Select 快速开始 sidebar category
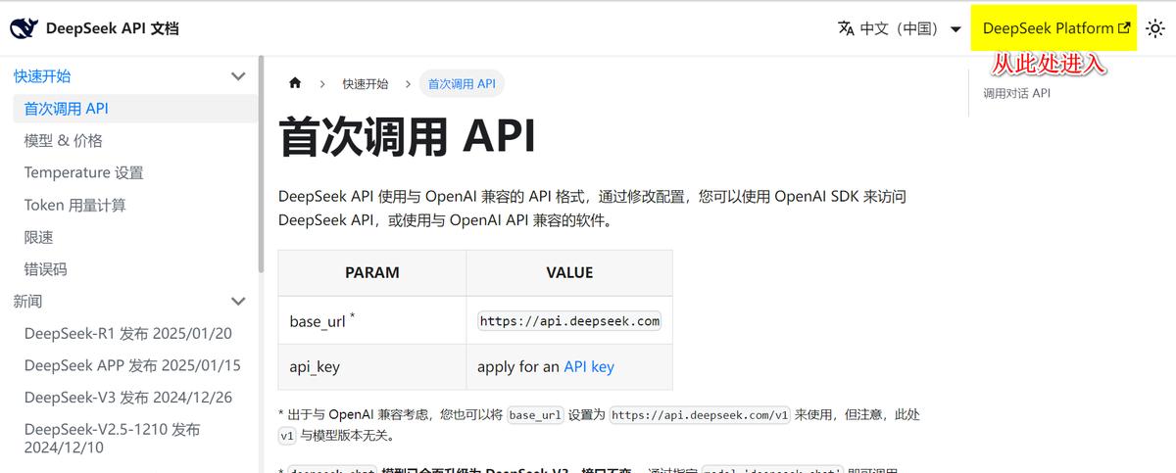Viewport: 1176px width, 473px height. point(42,75)
